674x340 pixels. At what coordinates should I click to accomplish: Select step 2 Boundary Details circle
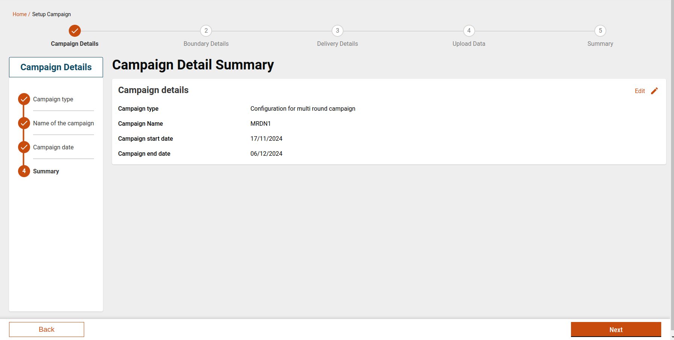206,31
